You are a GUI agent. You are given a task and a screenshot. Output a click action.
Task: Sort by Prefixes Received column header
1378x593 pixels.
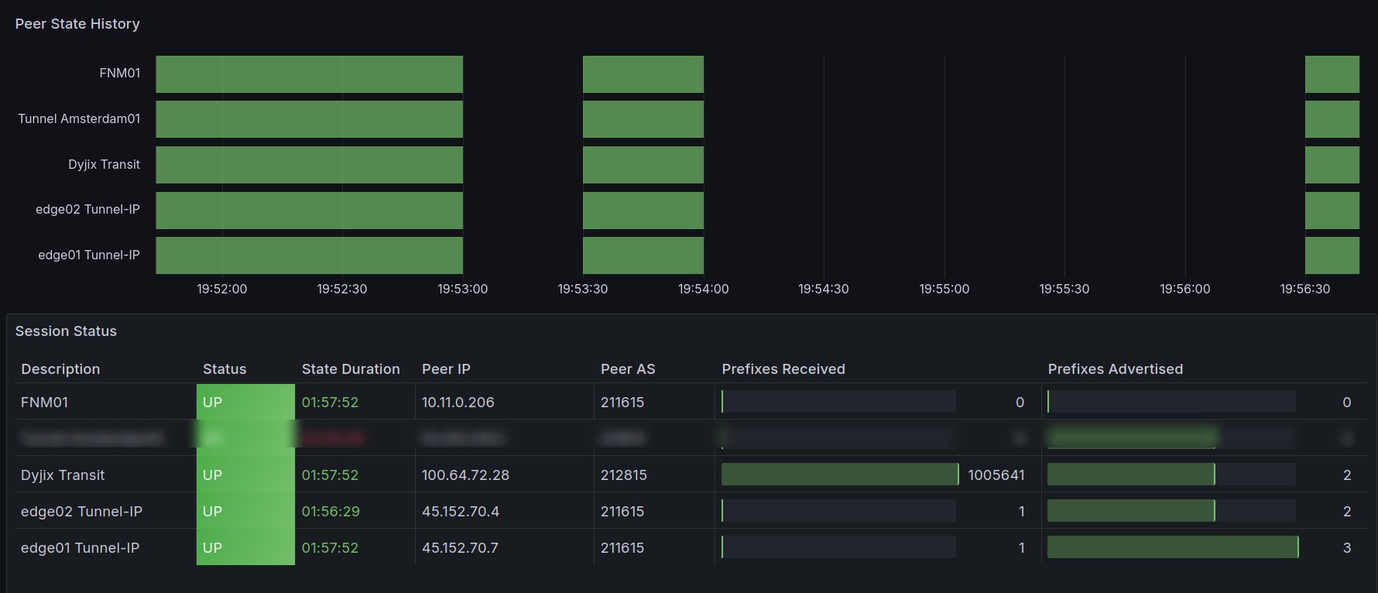point(783,369)
